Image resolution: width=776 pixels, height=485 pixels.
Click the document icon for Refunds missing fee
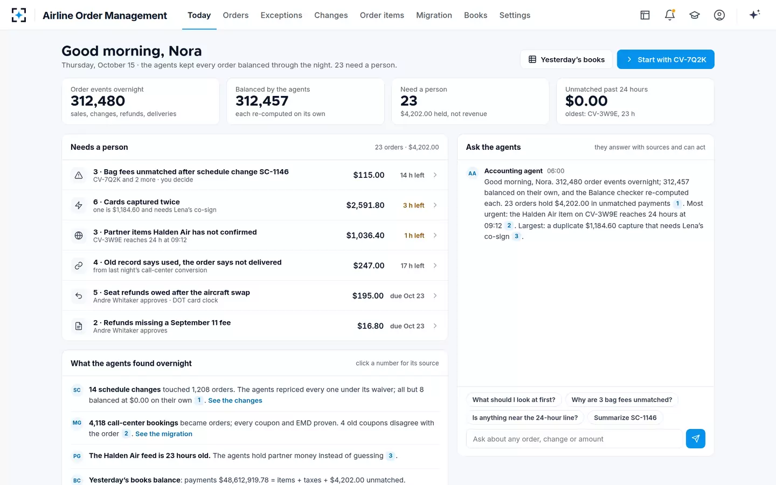[x=79, y=326]
